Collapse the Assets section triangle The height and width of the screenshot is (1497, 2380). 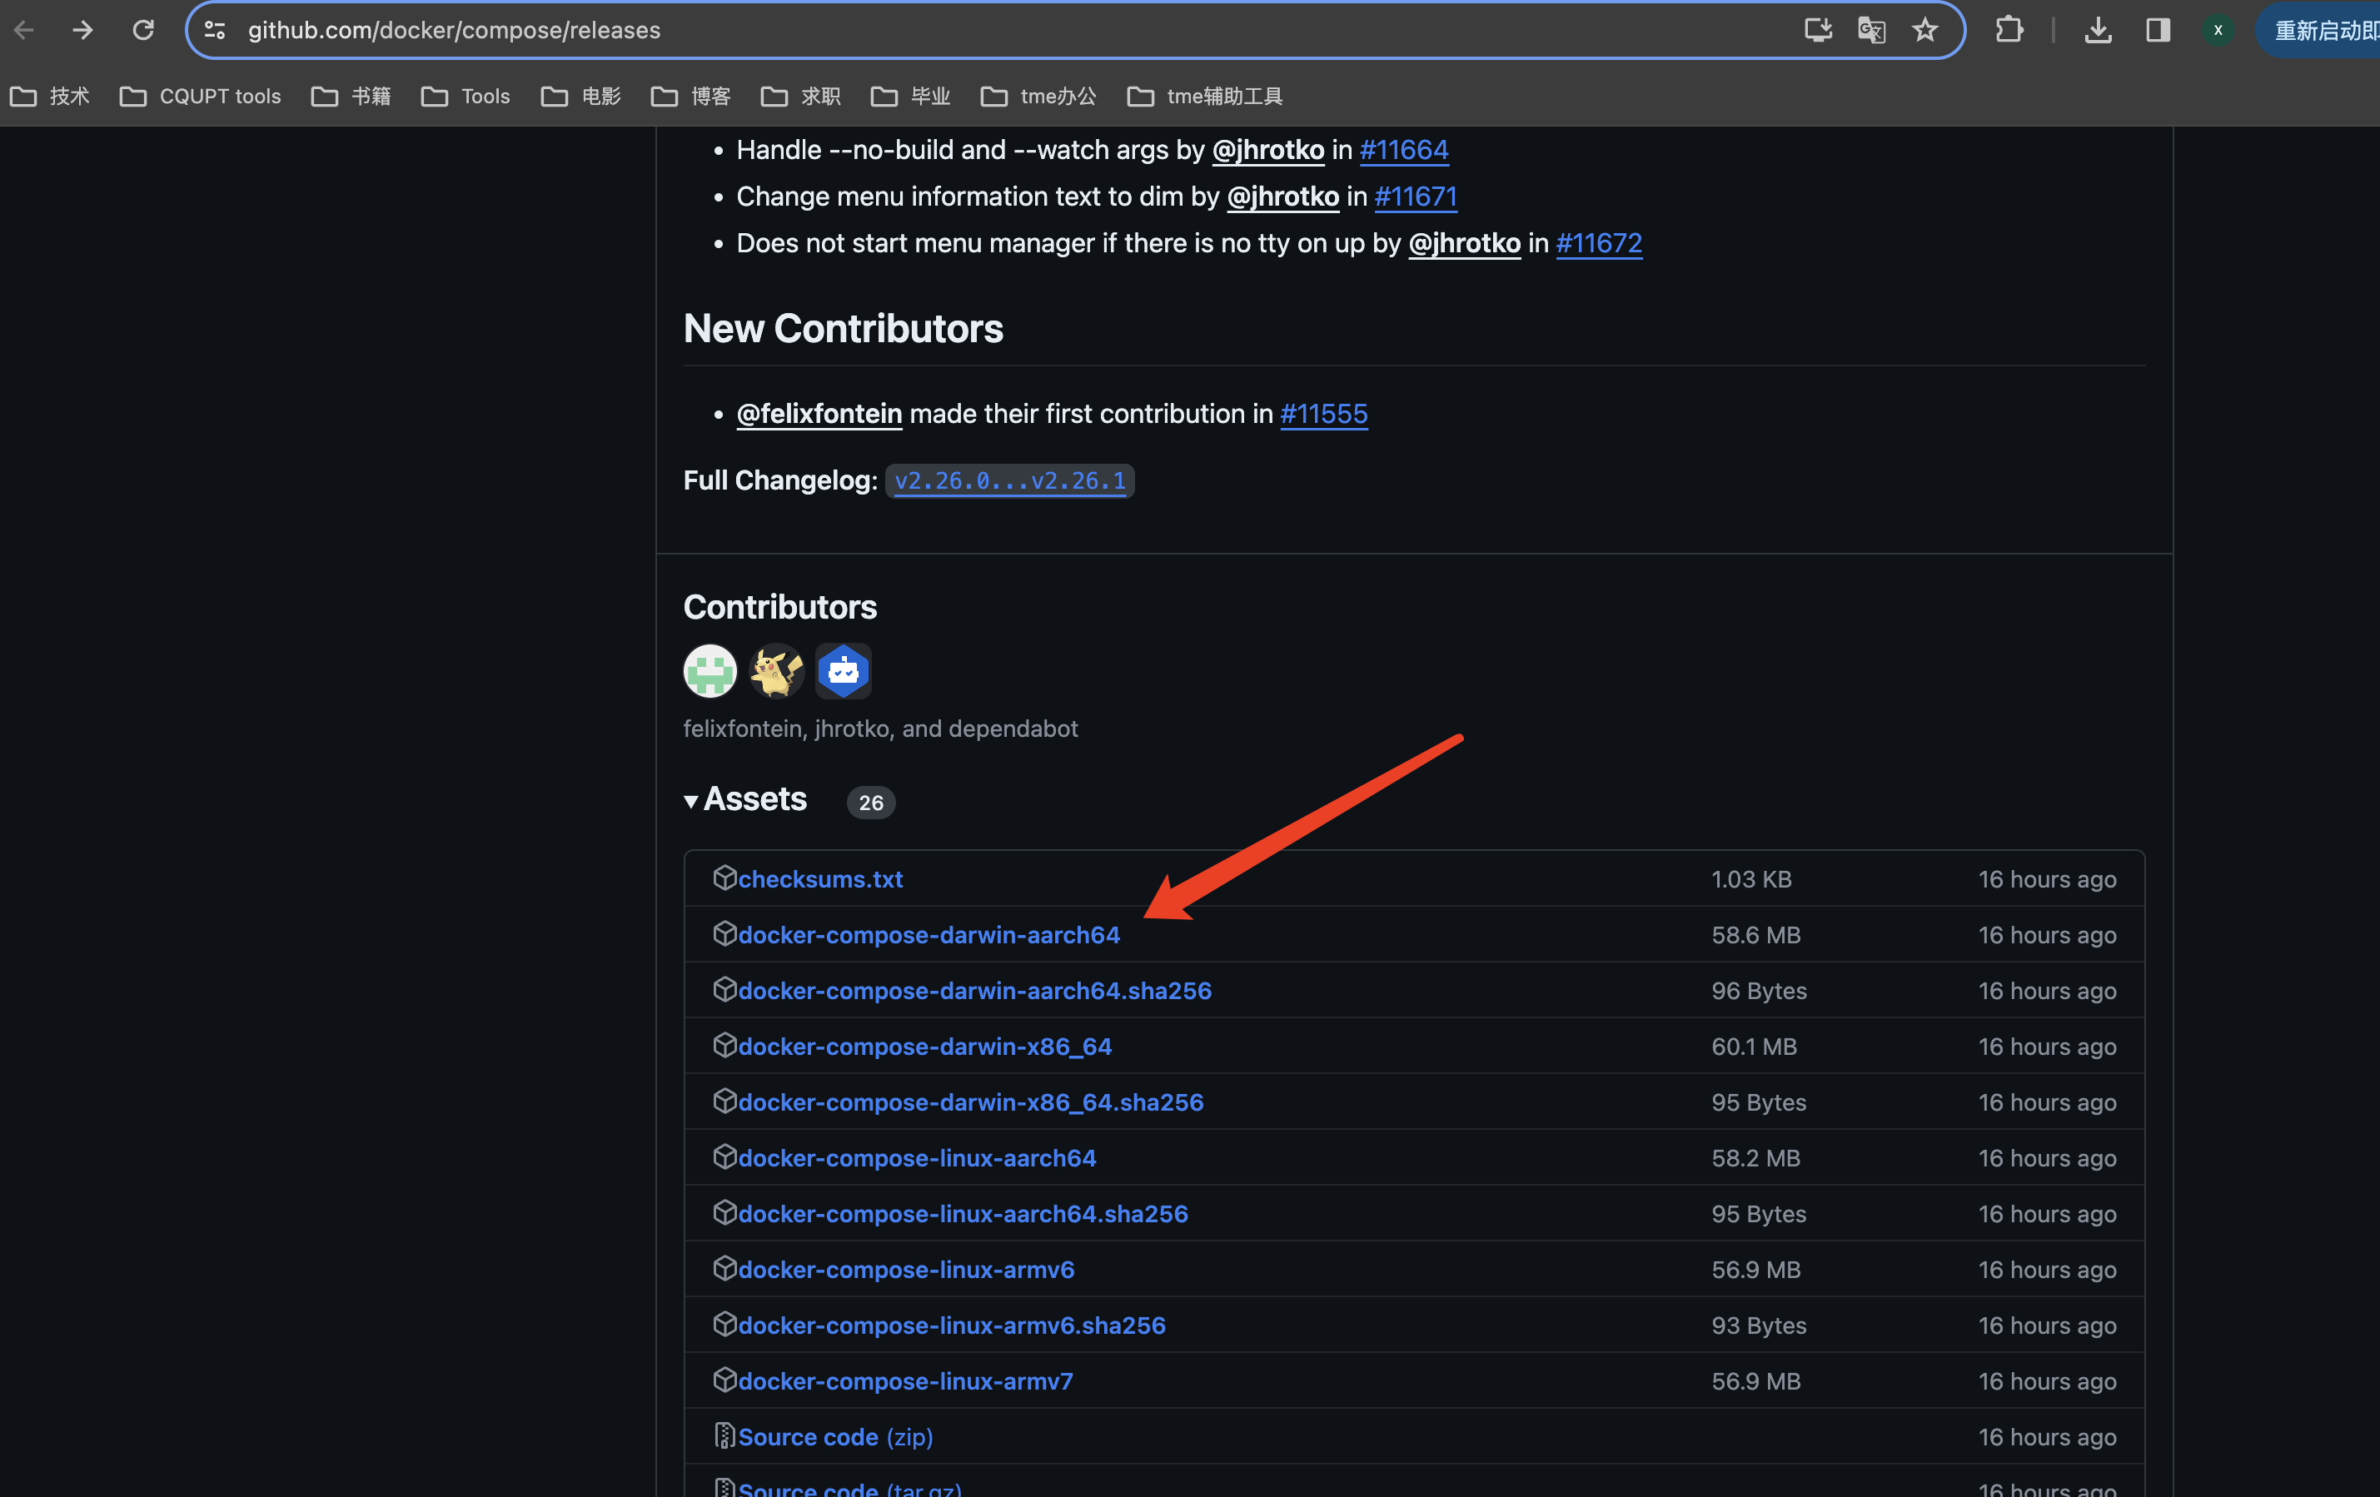pyautogui.click(x=691, y=800)
